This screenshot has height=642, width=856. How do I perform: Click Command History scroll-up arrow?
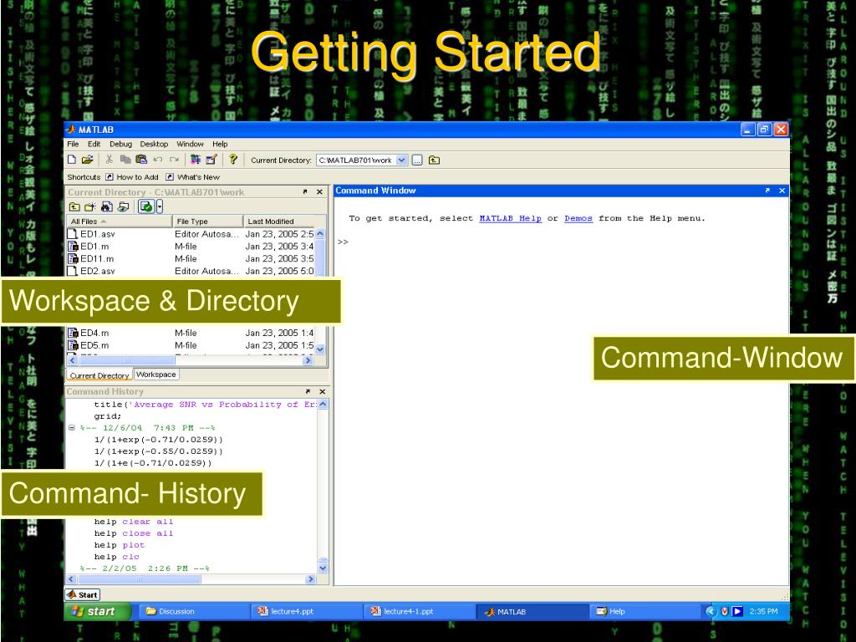(323, 405)
